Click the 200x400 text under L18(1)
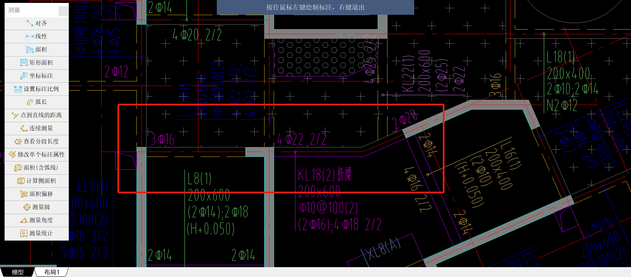 point(568,73)
